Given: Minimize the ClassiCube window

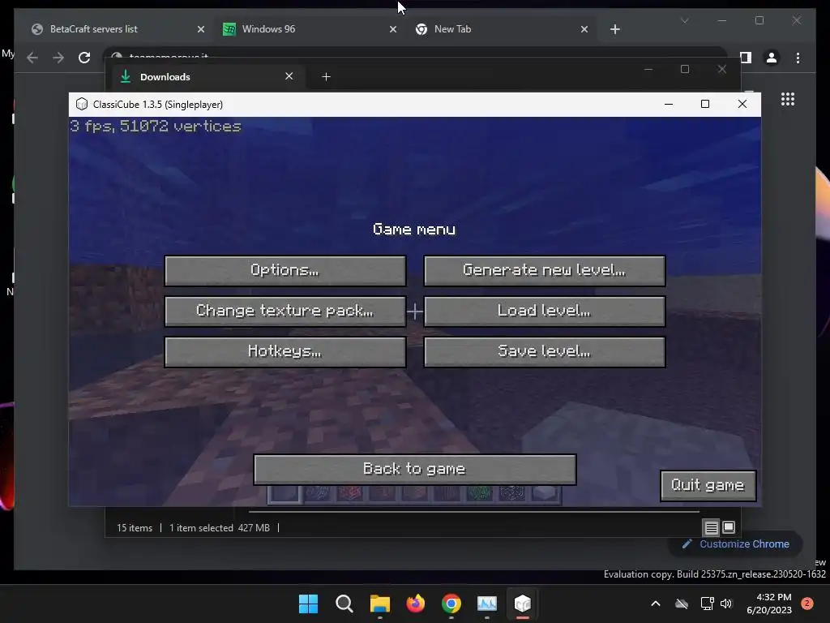Looking at the screenshot, I should (x=669, y=104).
